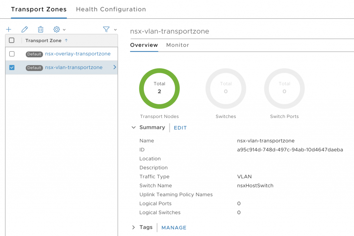Click the Location label in Summary
Screen dimensions: 354x236
point(150,159)
